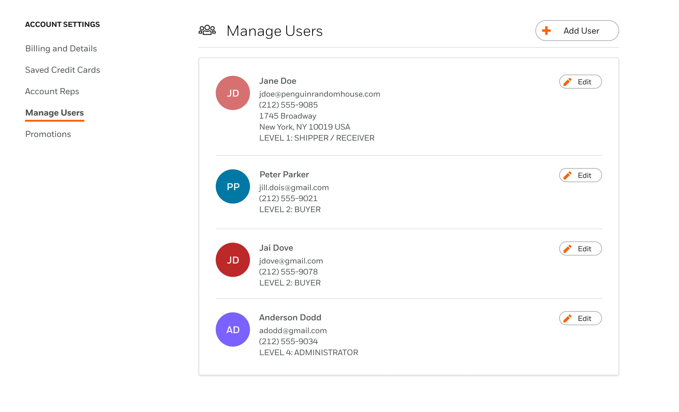Click Jane Doe's email address

[x=320, y=94]
